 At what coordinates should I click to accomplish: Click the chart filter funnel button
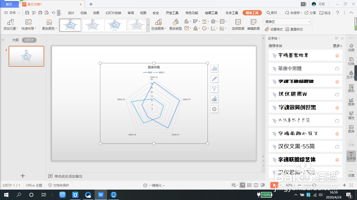tap(214, 89)
